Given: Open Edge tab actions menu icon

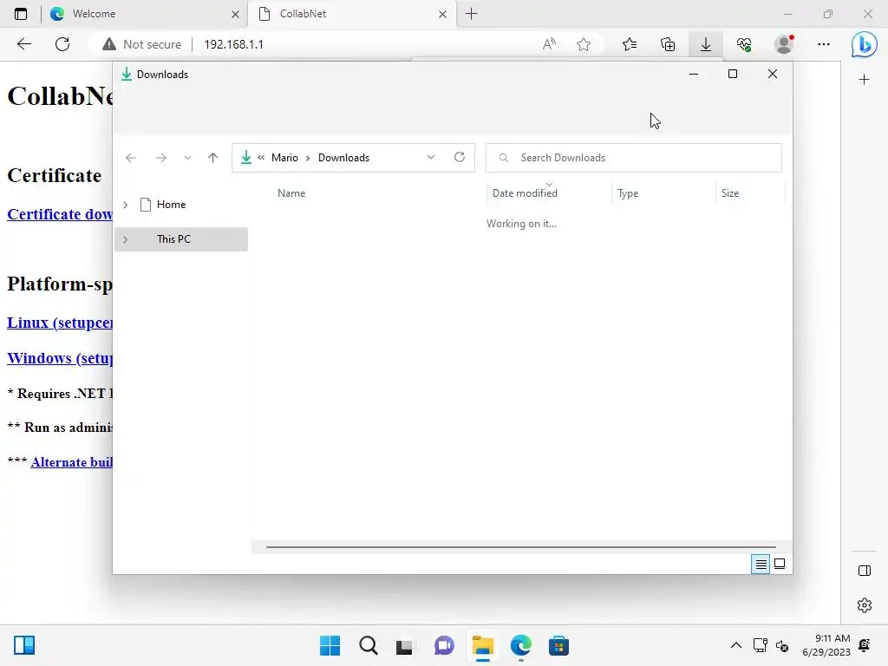Looking at the screenshot, I should click(x=21, y=14).
